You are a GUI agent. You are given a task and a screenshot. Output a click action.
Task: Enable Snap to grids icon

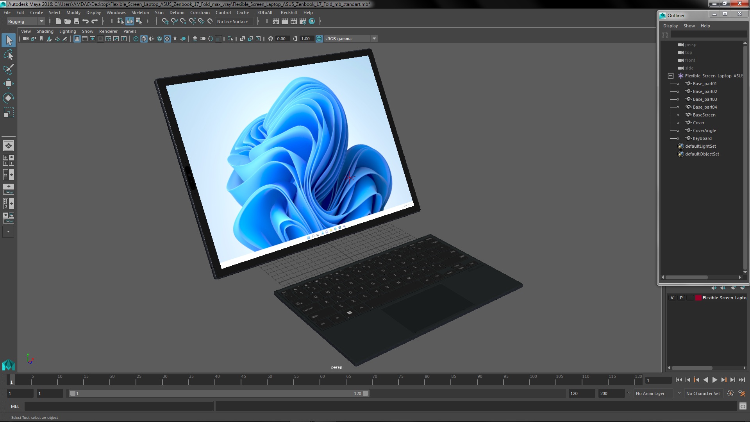click(165, 21)
